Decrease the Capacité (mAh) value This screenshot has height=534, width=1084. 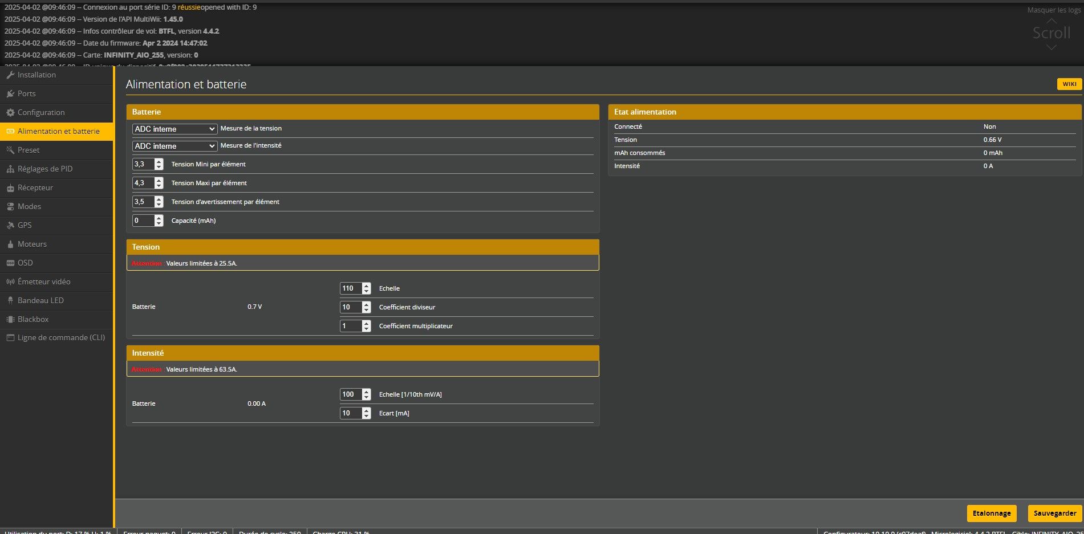click(159, 224)
